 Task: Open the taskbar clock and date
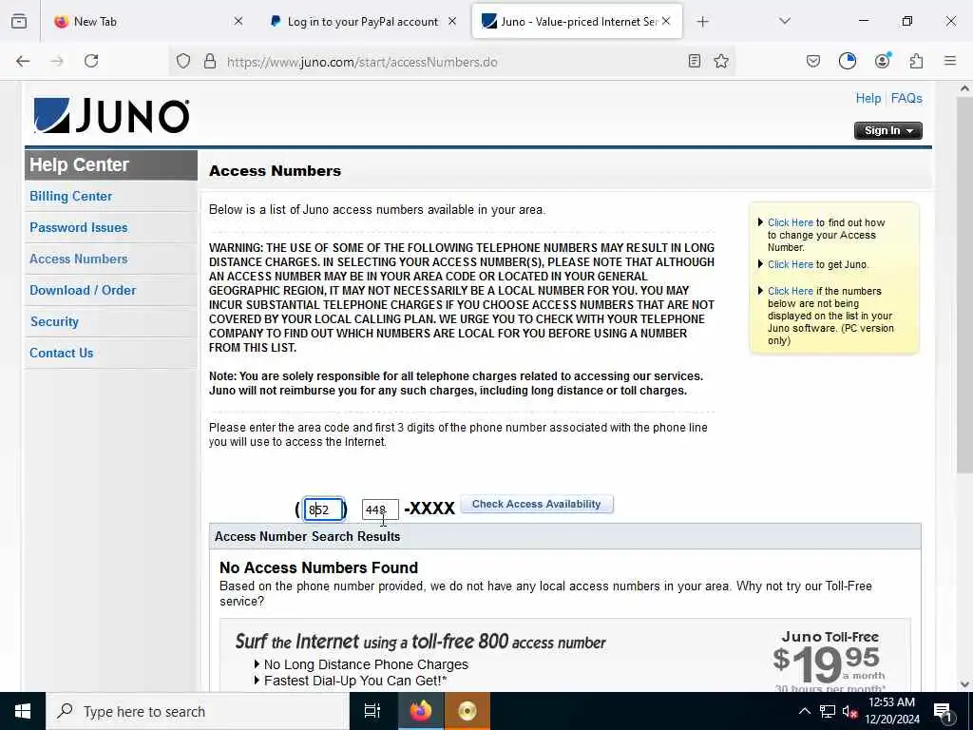click(891, 711)
